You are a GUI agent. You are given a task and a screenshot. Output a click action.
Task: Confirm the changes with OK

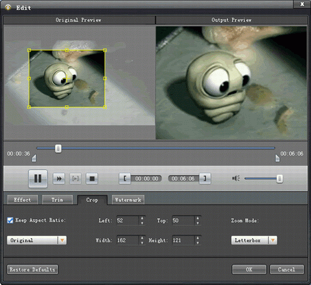pos(249,269)
